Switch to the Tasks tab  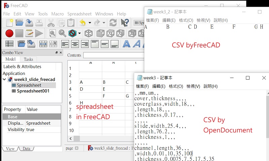click(x=28, y=59)
